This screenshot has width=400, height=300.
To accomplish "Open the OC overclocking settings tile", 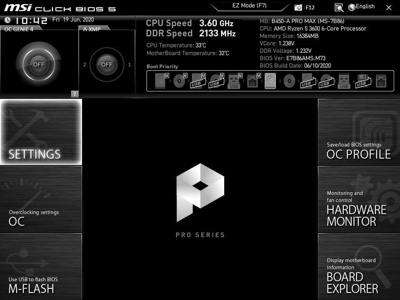I will tap(41, 199).
